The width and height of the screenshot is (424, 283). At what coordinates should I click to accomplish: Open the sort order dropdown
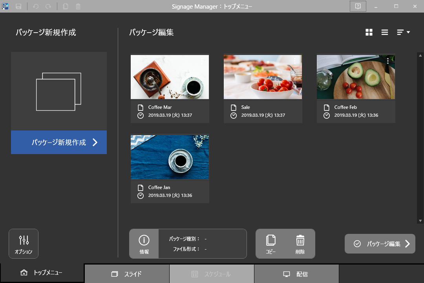pos(403,33)
